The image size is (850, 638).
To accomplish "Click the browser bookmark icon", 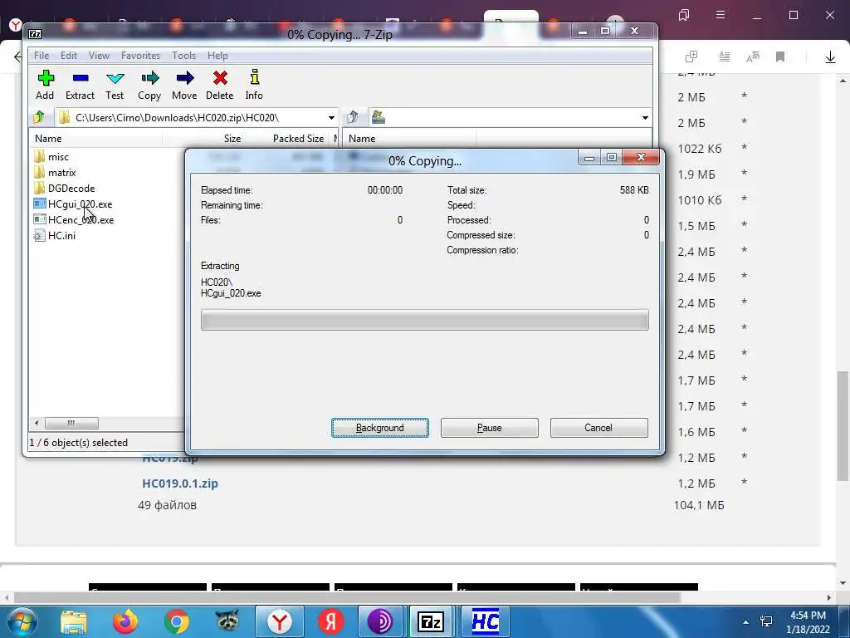I will (780, 57).
